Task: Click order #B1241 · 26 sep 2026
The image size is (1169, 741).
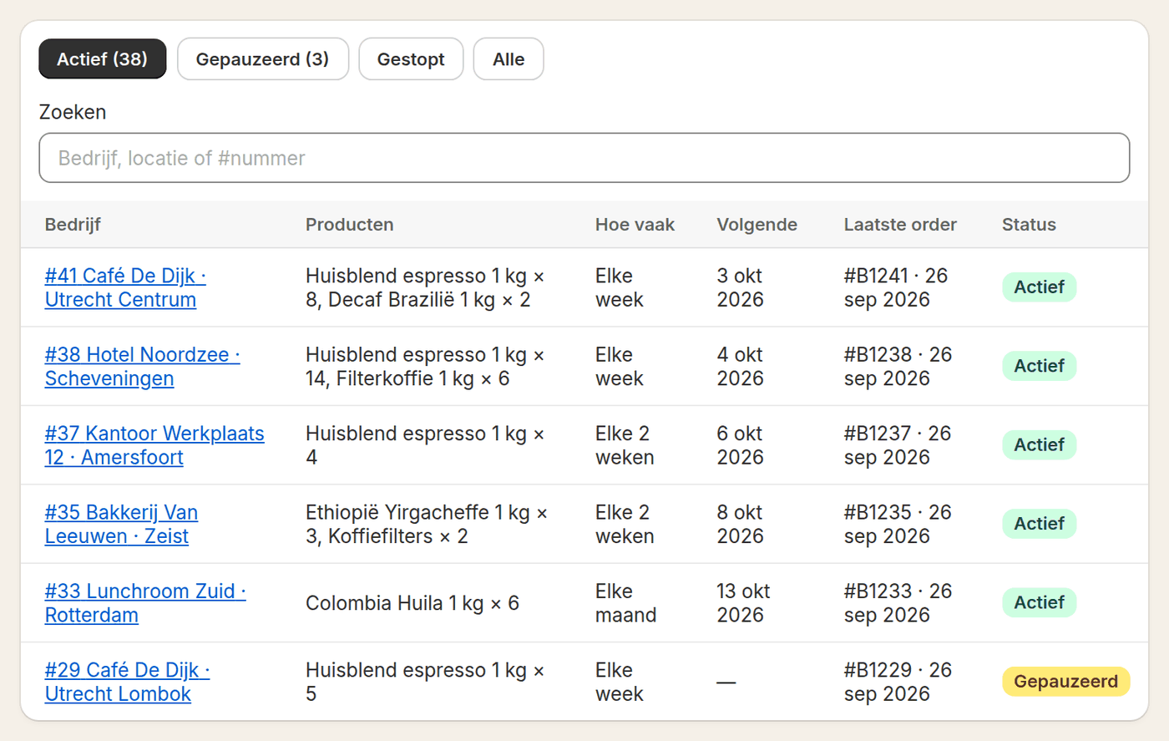Action: pyautogui.click(x=895, y=287)
